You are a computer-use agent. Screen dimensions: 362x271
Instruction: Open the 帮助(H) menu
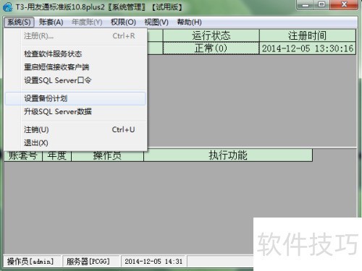click(x=190, y=22)
